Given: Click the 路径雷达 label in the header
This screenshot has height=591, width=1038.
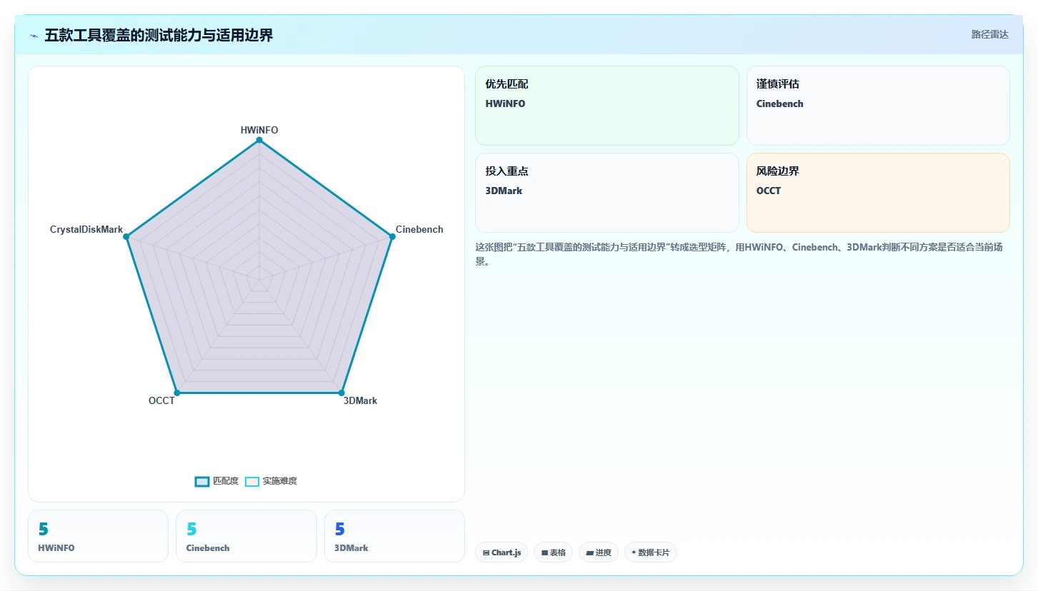Looking at the screenshot, I should [x=989, y=34].
